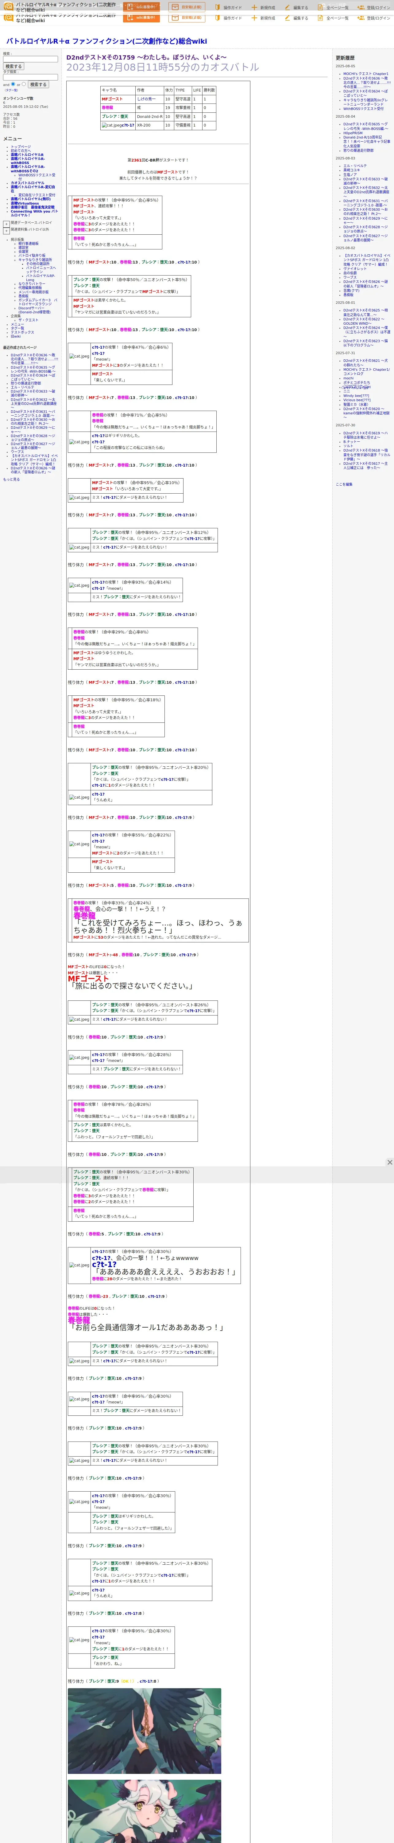Open 雑談室 board link
Image resolution: width=394 pixels, height=1843 pixels.
point(24,248)
